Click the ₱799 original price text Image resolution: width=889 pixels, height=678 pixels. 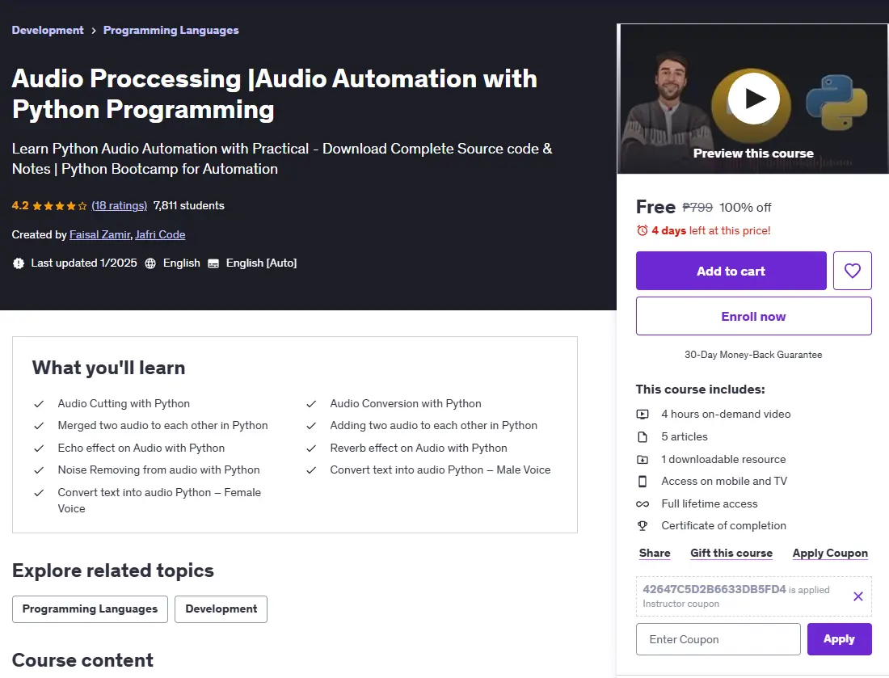(x=697, y=207)
